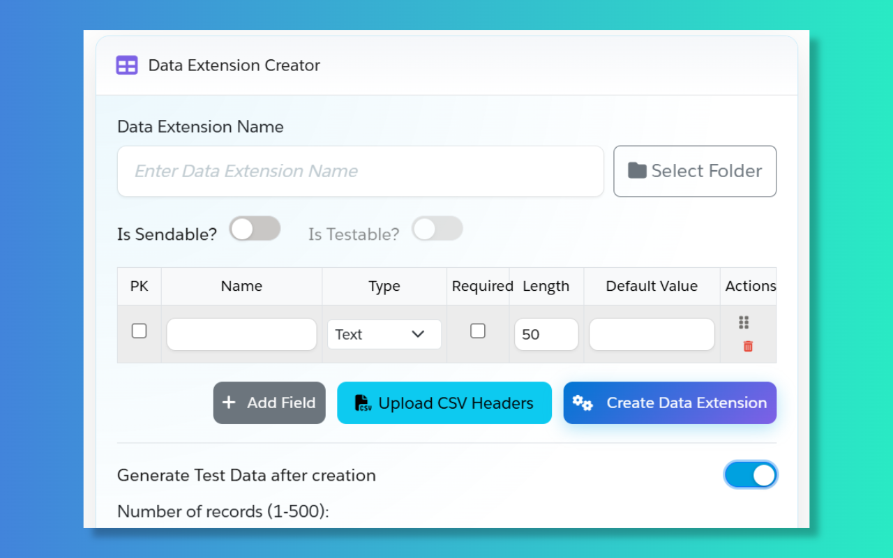Image resolution: width=893 pixels, height=558 pixels.
Task: Click the "Data Extension Creator" title text
Action: tap(234, 66)
